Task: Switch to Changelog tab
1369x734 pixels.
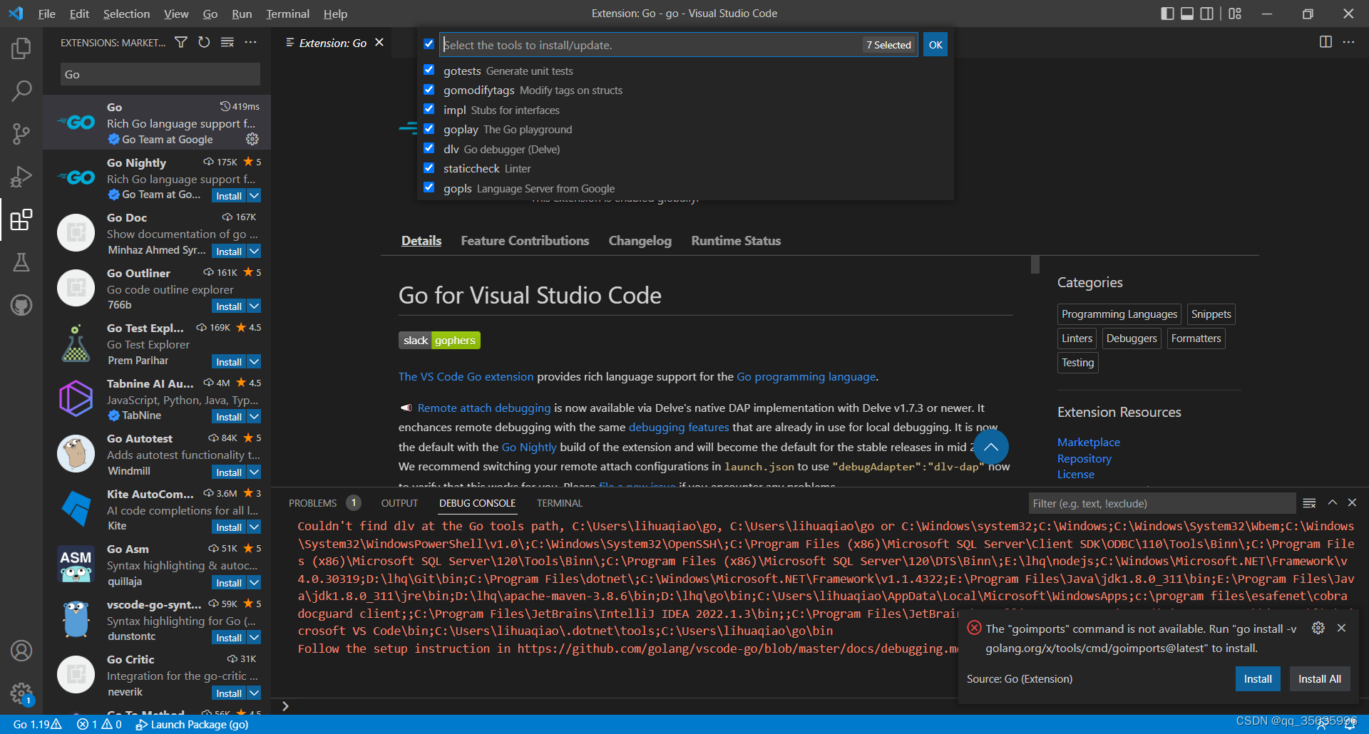Action: (640, 241)
